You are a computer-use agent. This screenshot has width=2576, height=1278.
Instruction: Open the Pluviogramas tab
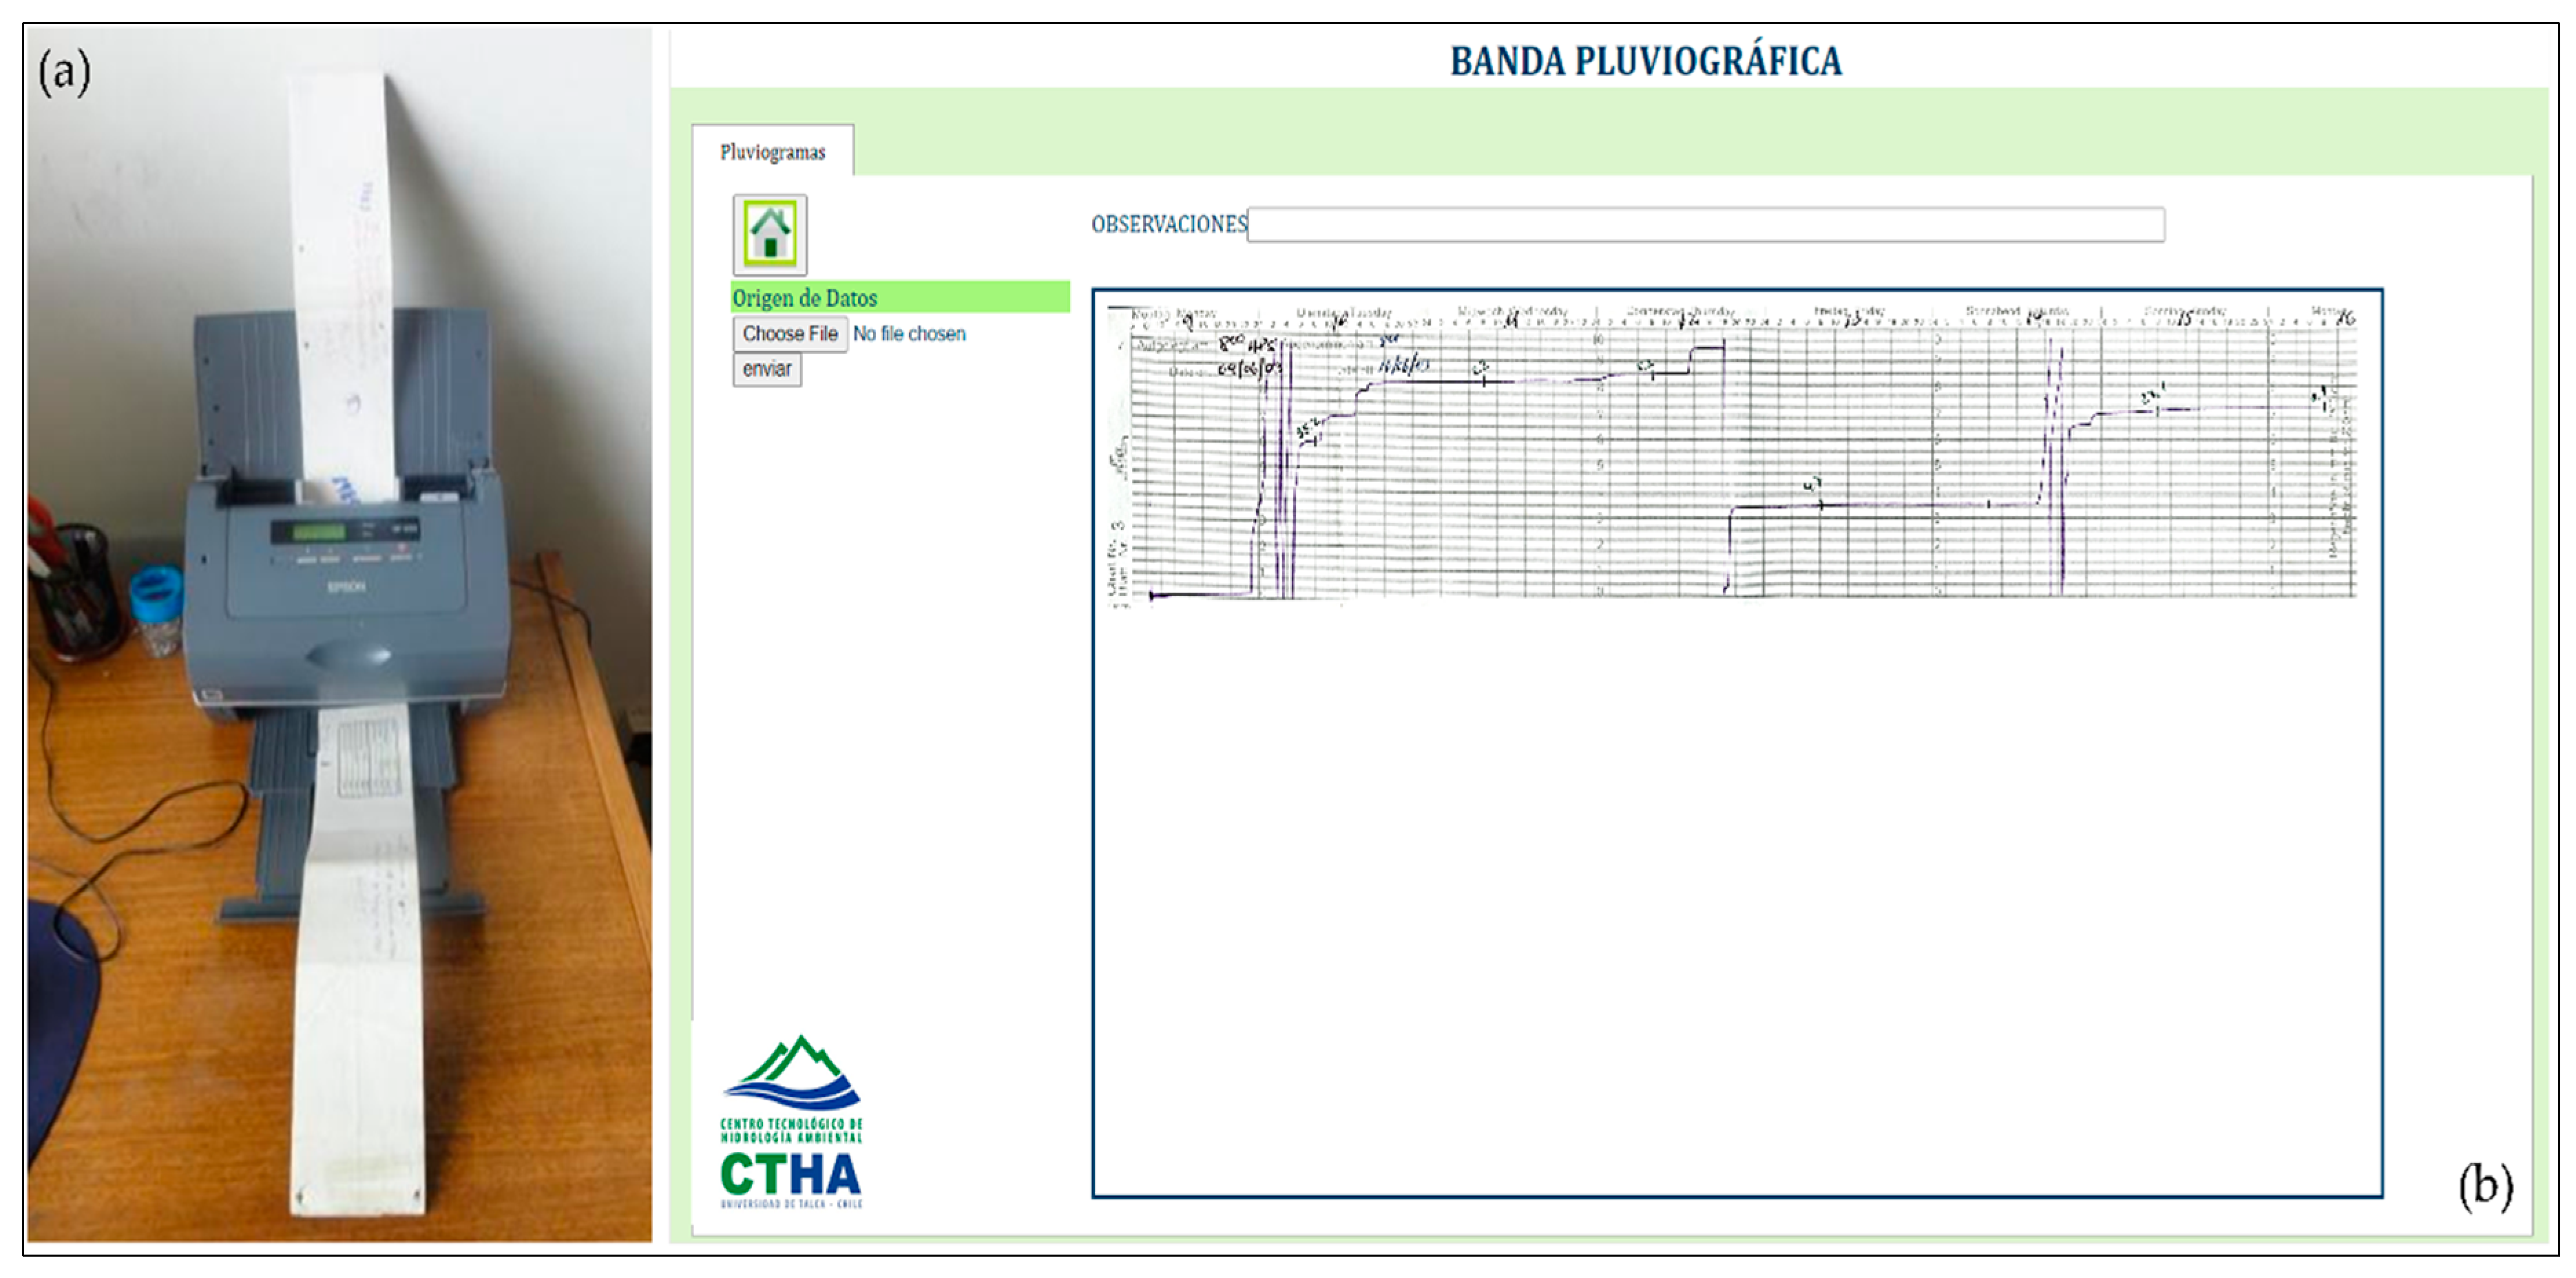tap(772, 152)
